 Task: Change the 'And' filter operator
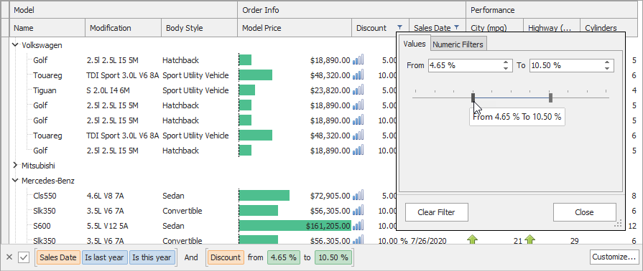190,257
